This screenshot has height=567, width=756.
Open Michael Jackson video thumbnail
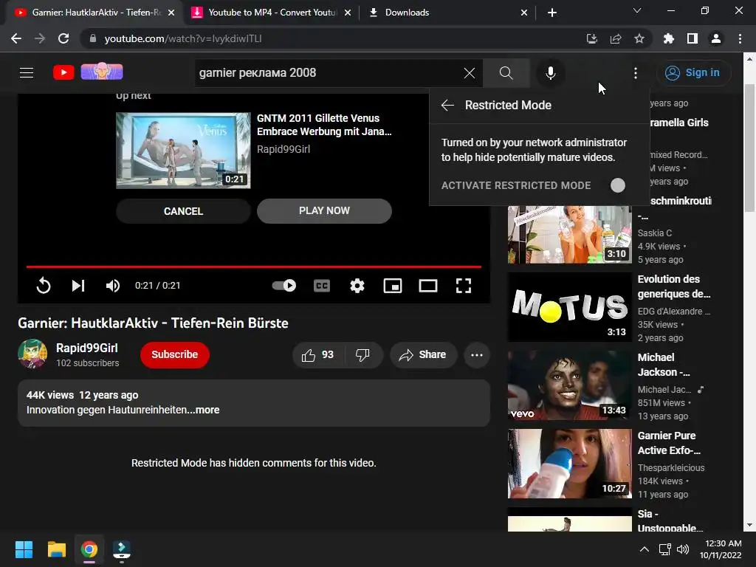point(569,385)
